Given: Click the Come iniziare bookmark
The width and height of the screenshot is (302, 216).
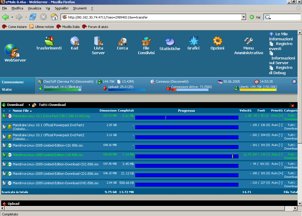Looking at the screenshot, I should click(x=14, y=27).
